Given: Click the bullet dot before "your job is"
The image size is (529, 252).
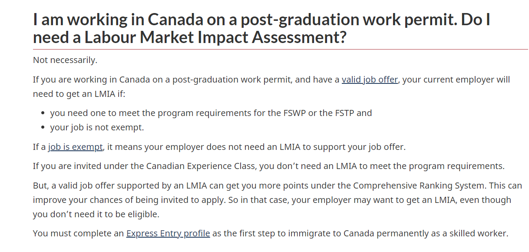Looking at the screenshot, I should 43,128.
